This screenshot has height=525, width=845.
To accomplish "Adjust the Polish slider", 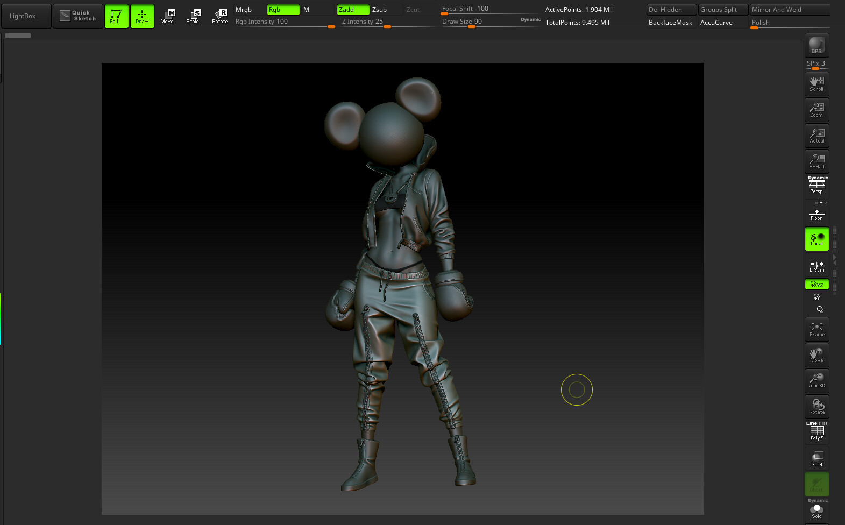I will tap(790, 23).
